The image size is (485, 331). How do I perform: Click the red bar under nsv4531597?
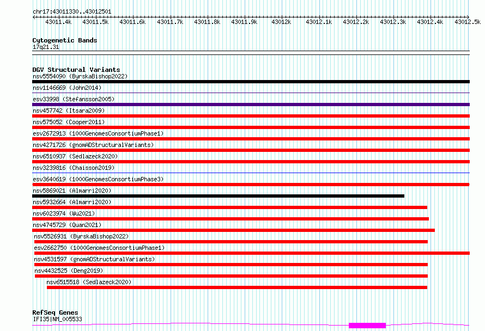(x=231, y=265)
